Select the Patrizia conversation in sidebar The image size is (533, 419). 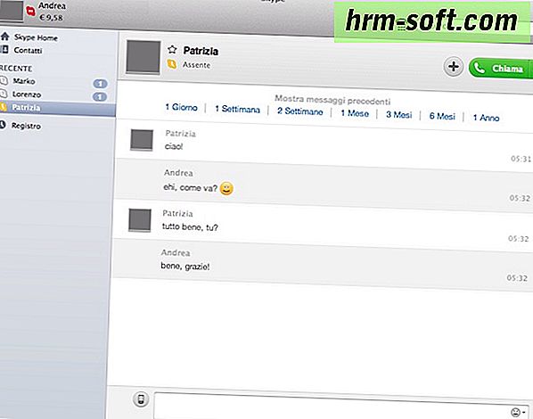coord(58,108)
